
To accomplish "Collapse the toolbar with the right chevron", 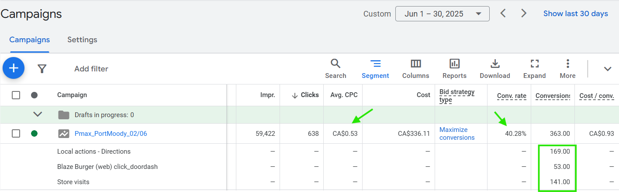I will (x=607, y=69).
